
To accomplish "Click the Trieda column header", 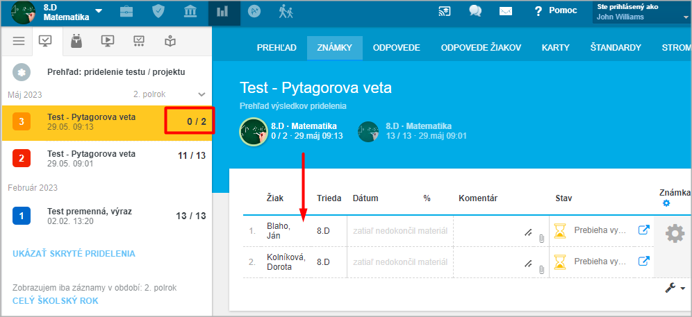I will point(329,198).
